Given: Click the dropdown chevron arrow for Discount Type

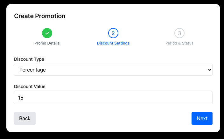Looking at the screenshot, I should pos(209,70).
